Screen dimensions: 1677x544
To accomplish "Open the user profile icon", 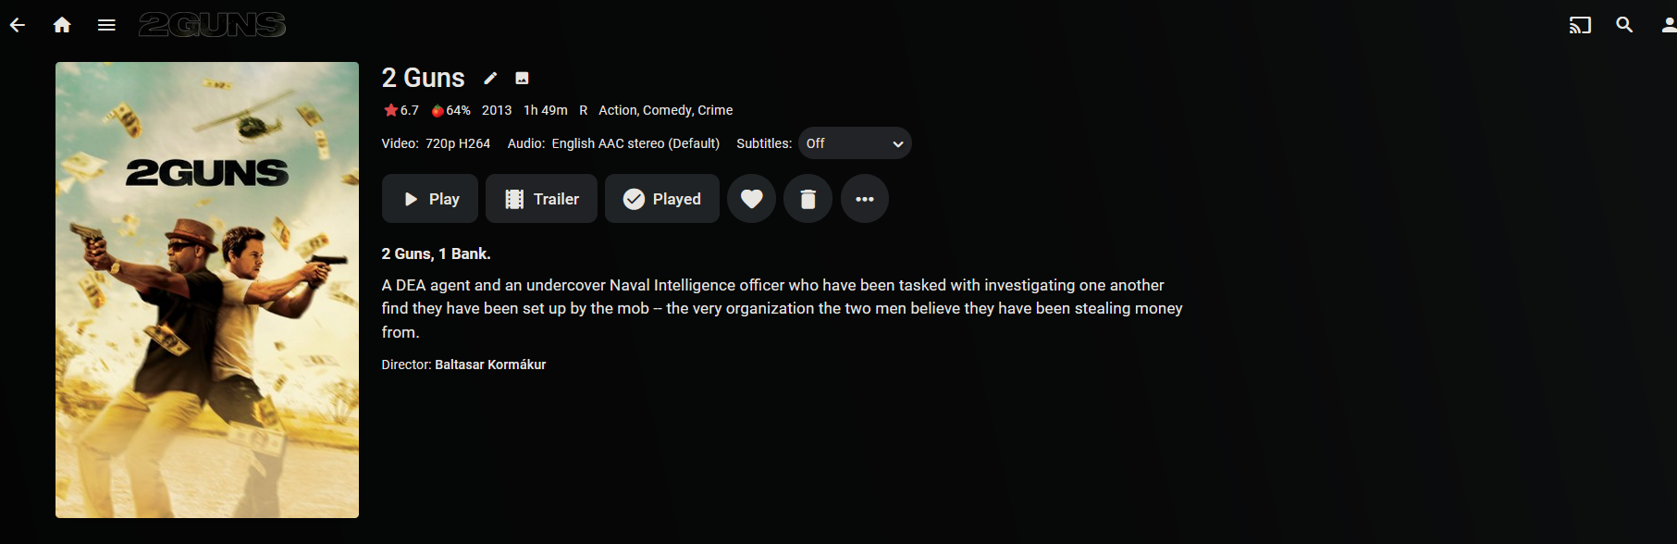I will pyautogui.click(x=1668, y=25).
